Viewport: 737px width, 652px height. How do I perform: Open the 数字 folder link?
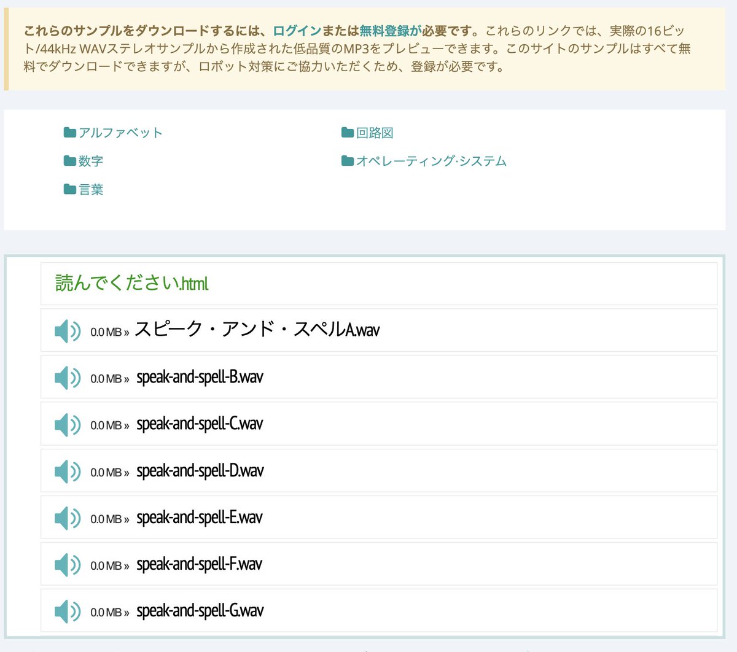click(91, 161)
